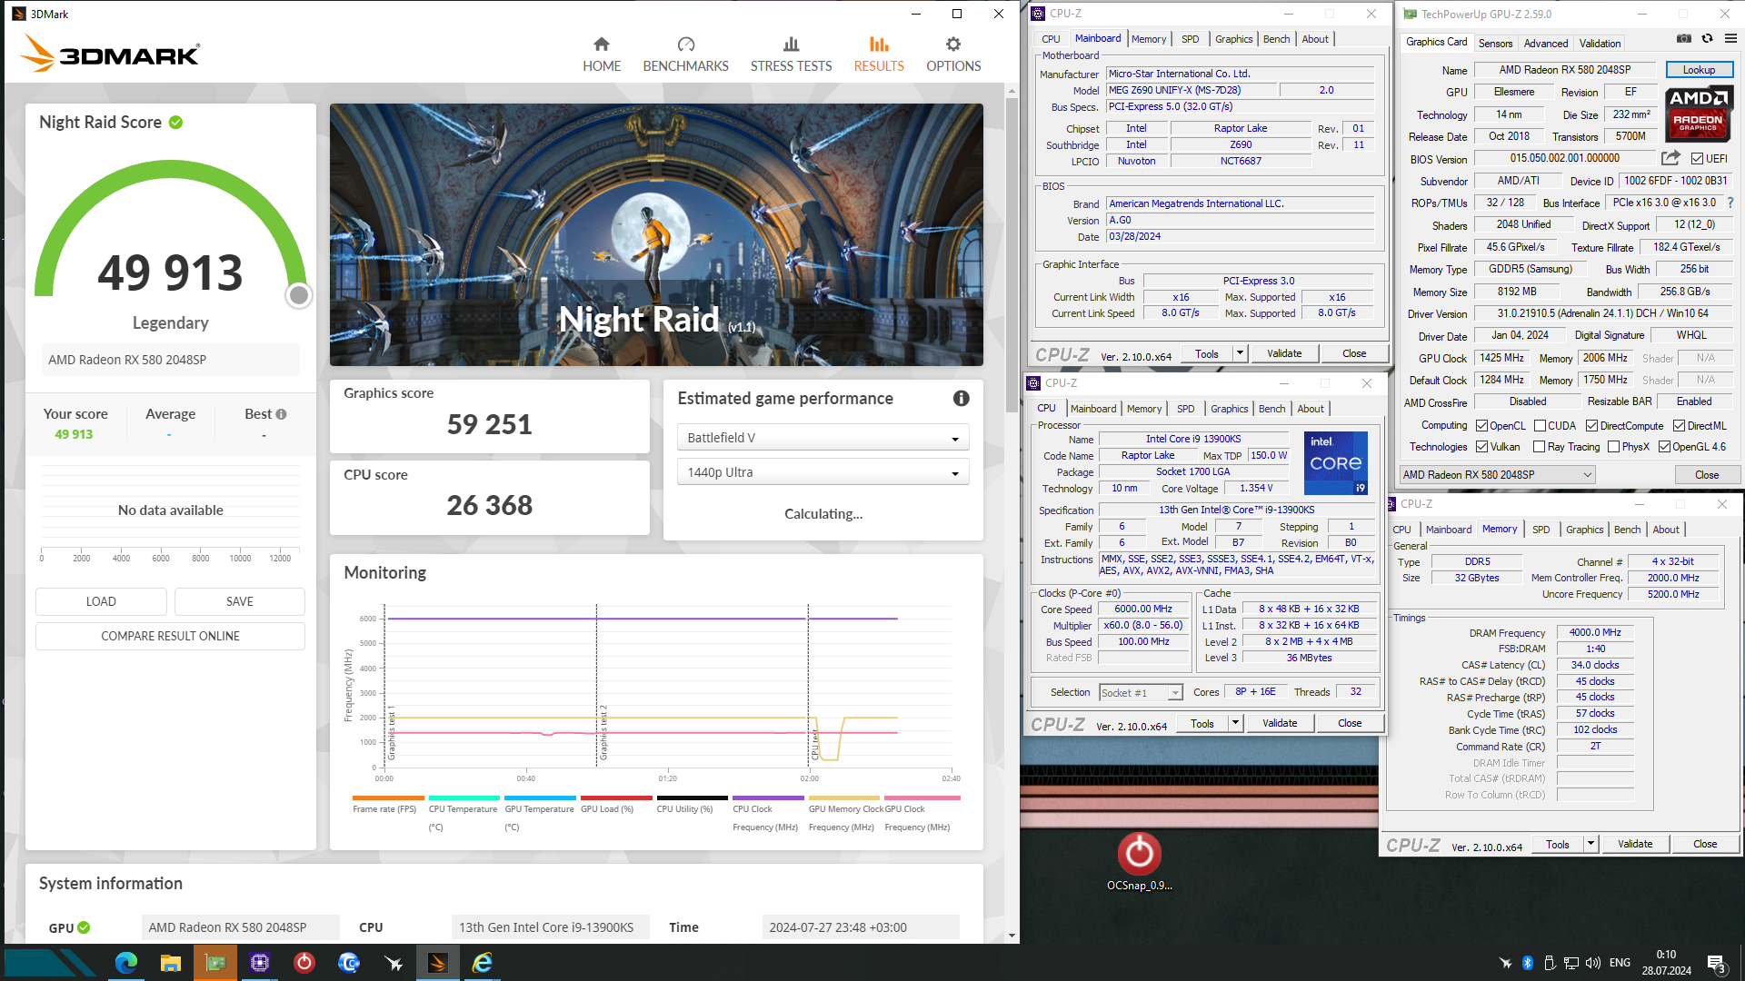Click the GPU-Z Bus Interface question mark

[x=1730, y=203]
